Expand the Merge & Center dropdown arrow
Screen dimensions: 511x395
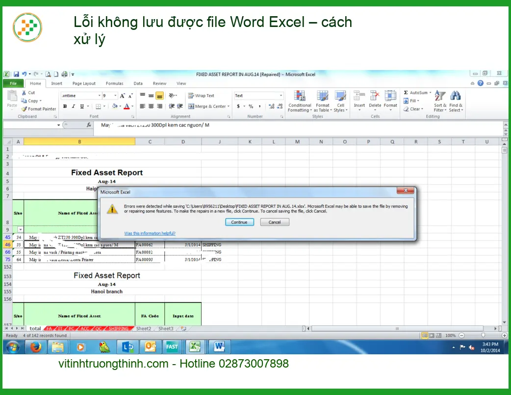[229, 106]
